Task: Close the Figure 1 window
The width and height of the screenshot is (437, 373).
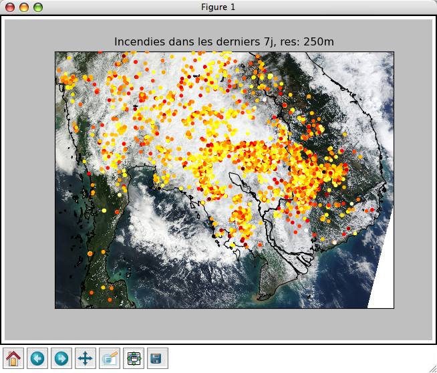Action: point(10,7)
